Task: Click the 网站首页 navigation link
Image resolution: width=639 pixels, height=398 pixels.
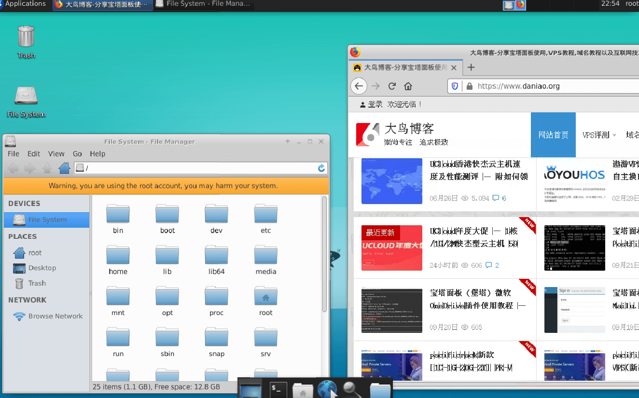Action: pos(553,135)
